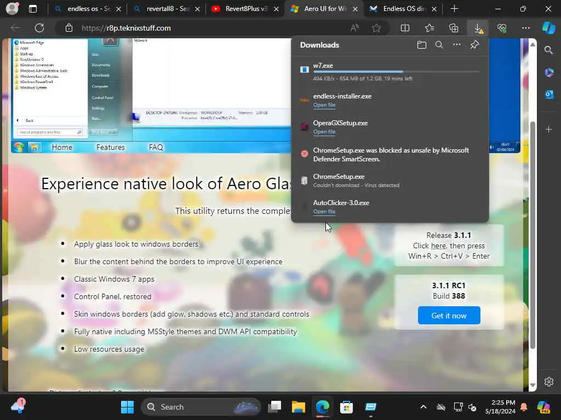Screen dimensions: 561x420
Task: Open a new tab with plus button
Action: point(454,9)
